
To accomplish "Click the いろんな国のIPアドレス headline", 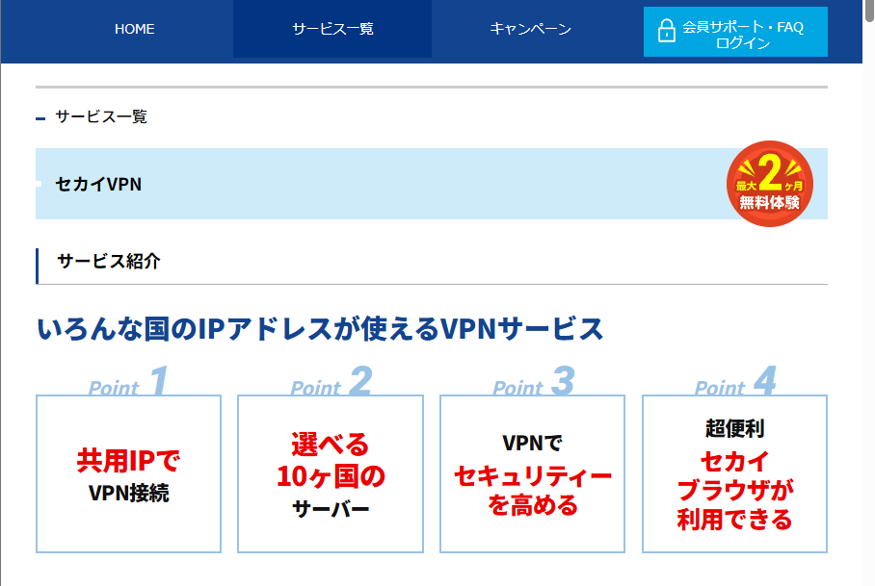I will [x=320, y=329].
